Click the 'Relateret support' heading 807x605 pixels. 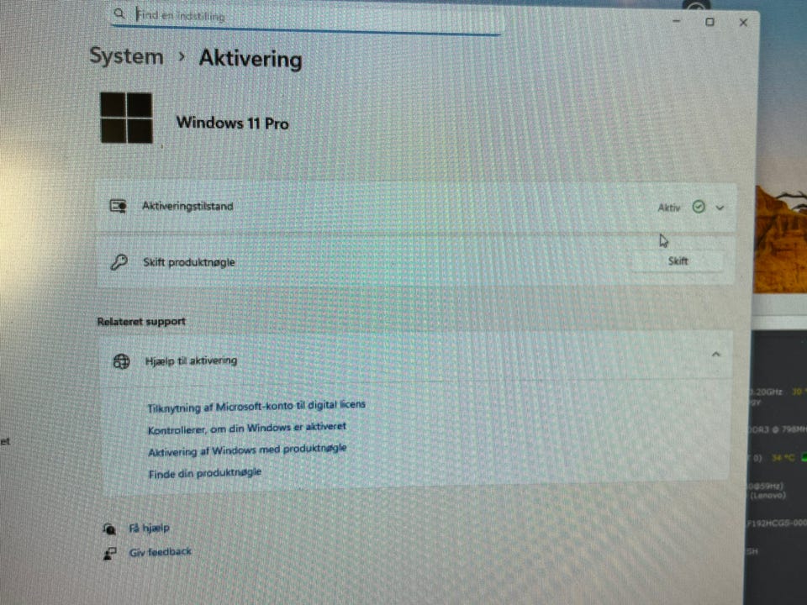[141, 322]
